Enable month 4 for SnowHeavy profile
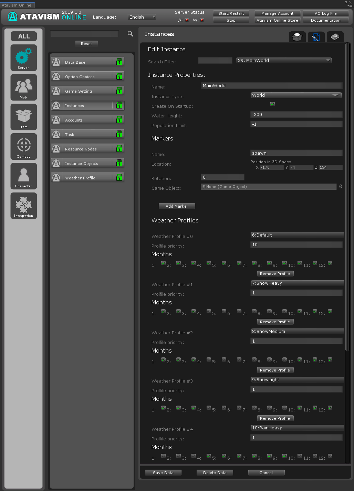 pyautogui.click(x=209, y=312)
